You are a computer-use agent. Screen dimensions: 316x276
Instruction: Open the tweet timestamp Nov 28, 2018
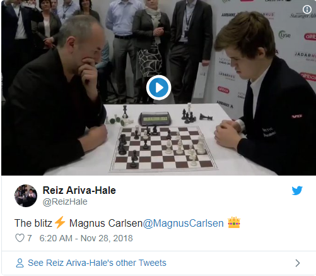[x=107, y=238]
